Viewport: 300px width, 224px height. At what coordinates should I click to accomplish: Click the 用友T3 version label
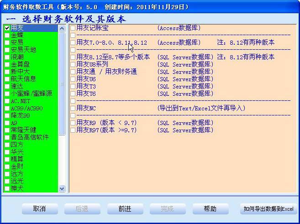pos(86,86)
